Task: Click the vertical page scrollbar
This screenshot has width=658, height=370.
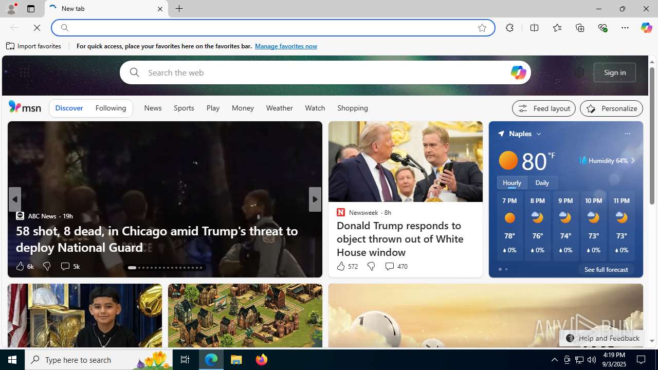Action: point(652,136)
